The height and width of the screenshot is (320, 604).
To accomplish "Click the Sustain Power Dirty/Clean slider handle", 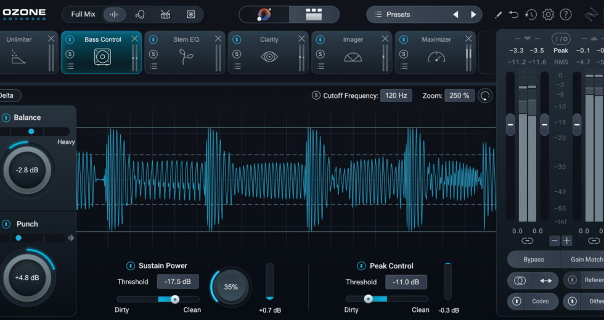I will (x=175, y=299).
